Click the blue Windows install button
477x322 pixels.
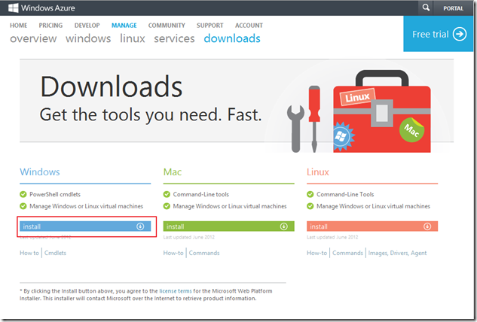pos(85,226)
